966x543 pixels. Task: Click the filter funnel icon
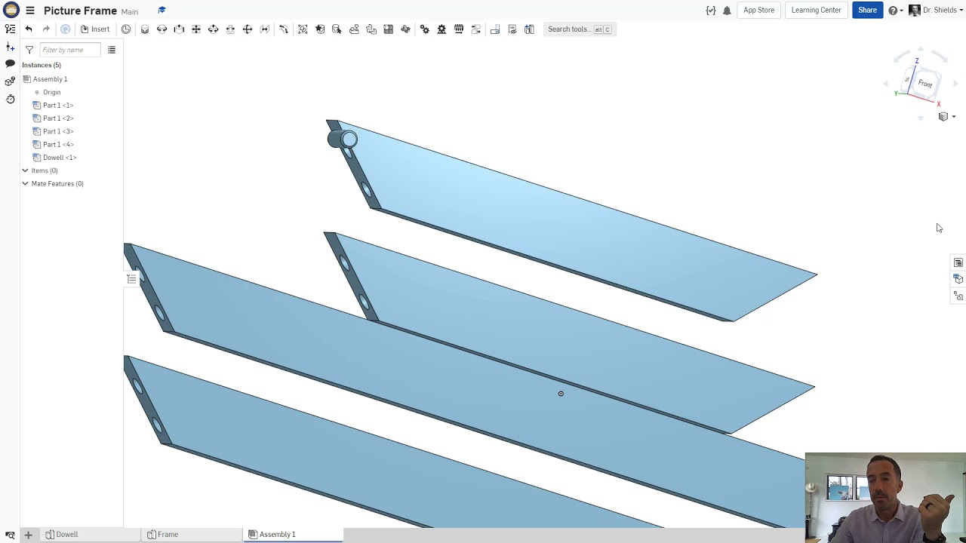click(29, 50)
